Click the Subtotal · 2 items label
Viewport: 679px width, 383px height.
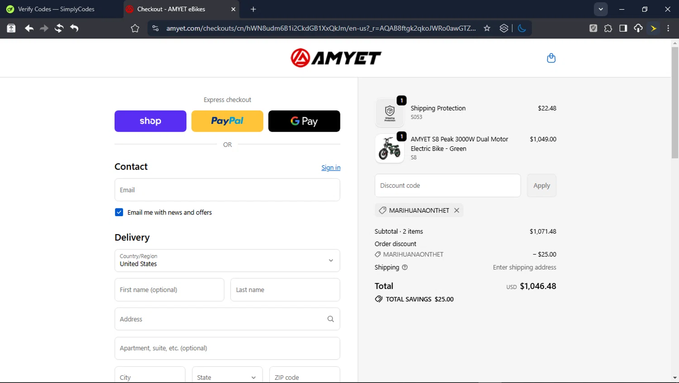click(399, 232)
